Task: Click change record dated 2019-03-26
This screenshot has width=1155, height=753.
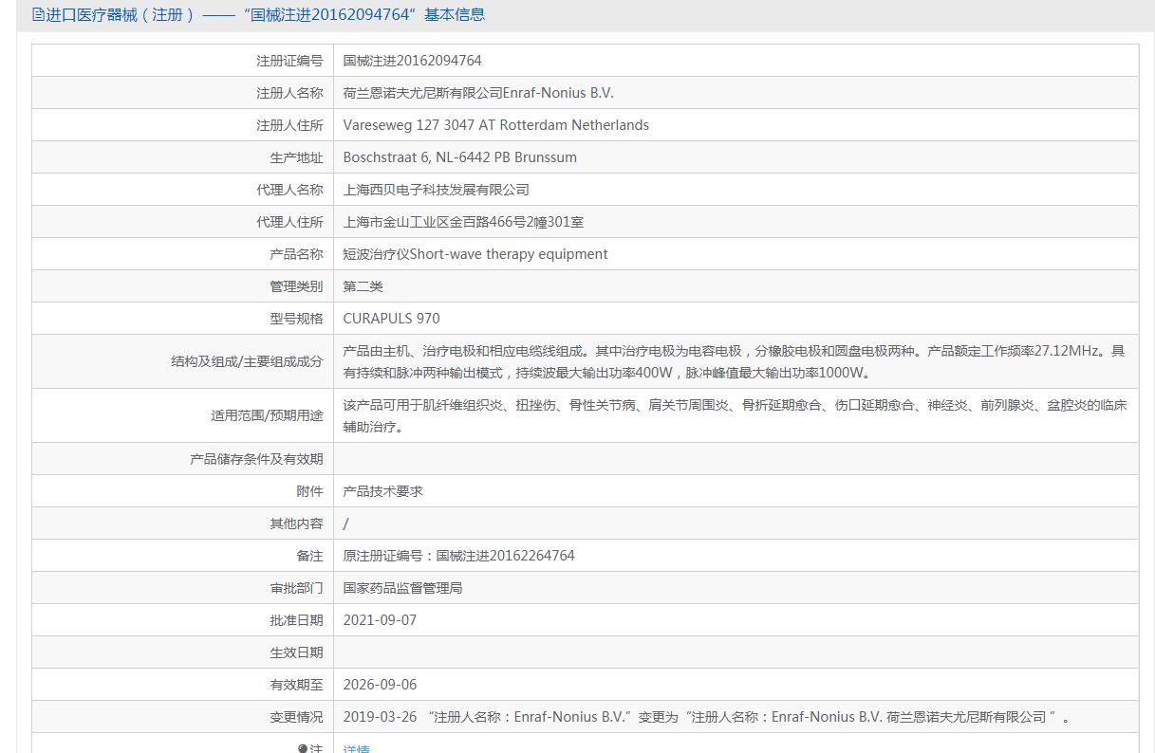Action: (707, 717)
